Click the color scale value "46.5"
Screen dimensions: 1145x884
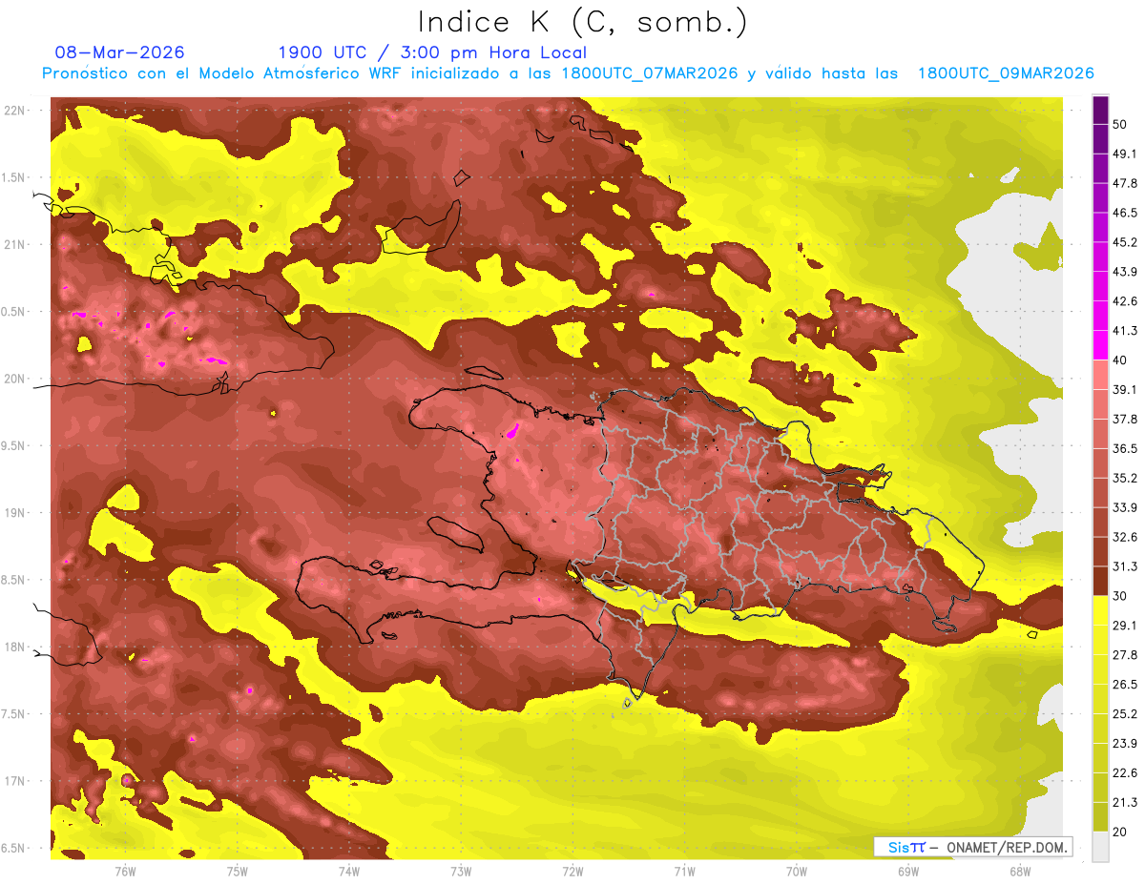pyautogui.click(x=1125, y=213)
